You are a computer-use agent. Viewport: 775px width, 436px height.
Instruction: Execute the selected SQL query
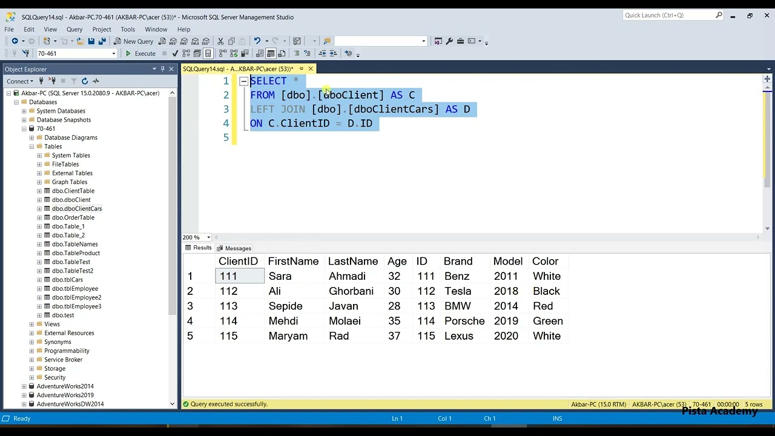point(140,53)
